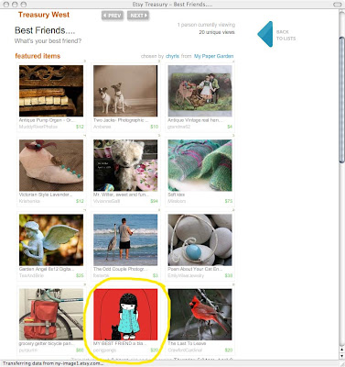This screenshot has width=345, height=367.
Task: Open the BACK TO LISTS link text
Action: [286, 35]
